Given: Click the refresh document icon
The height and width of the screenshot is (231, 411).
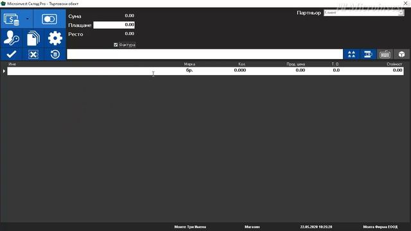Looking at the screenshot, I should pyautogui.click(x=55, y=54).
